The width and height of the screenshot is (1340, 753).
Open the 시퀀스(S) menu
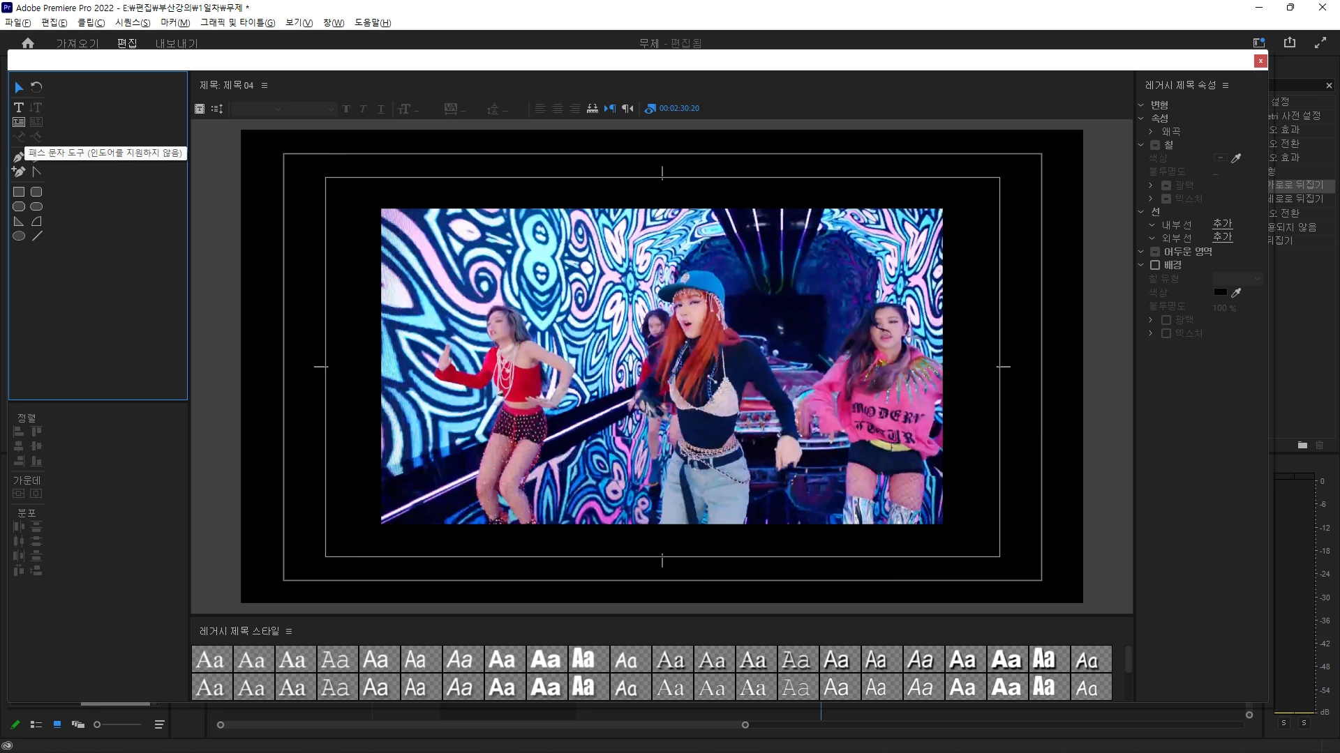point(133,22)
